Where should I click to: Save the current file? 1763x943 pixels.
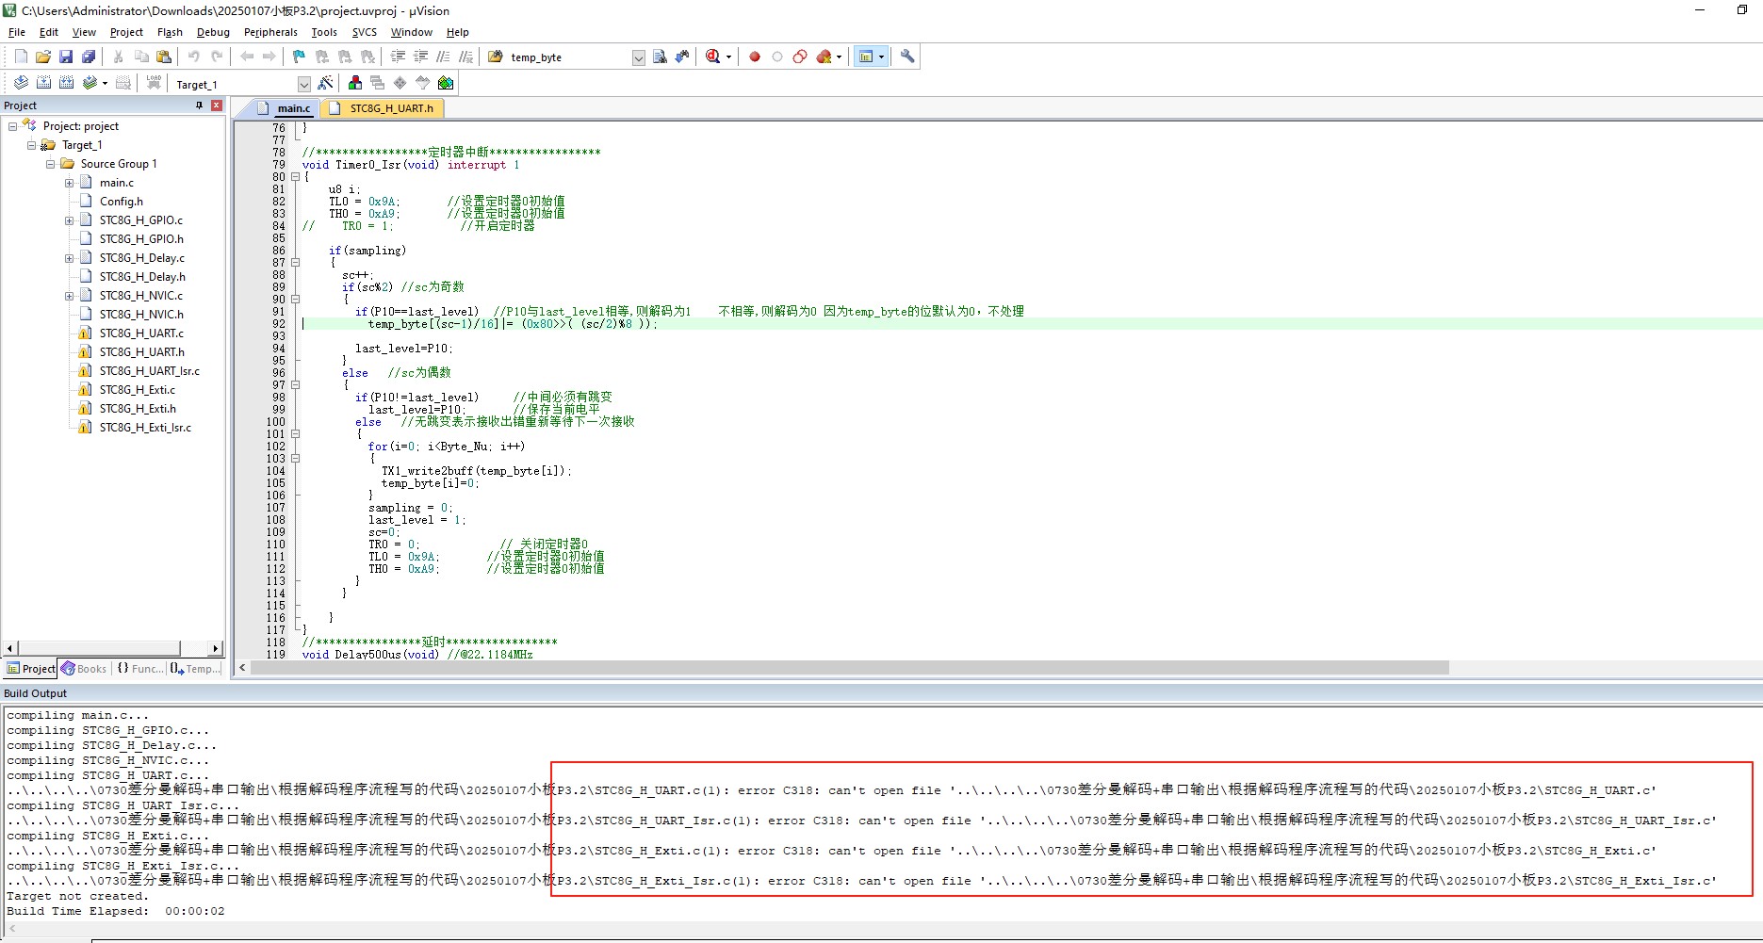point(66,57)
